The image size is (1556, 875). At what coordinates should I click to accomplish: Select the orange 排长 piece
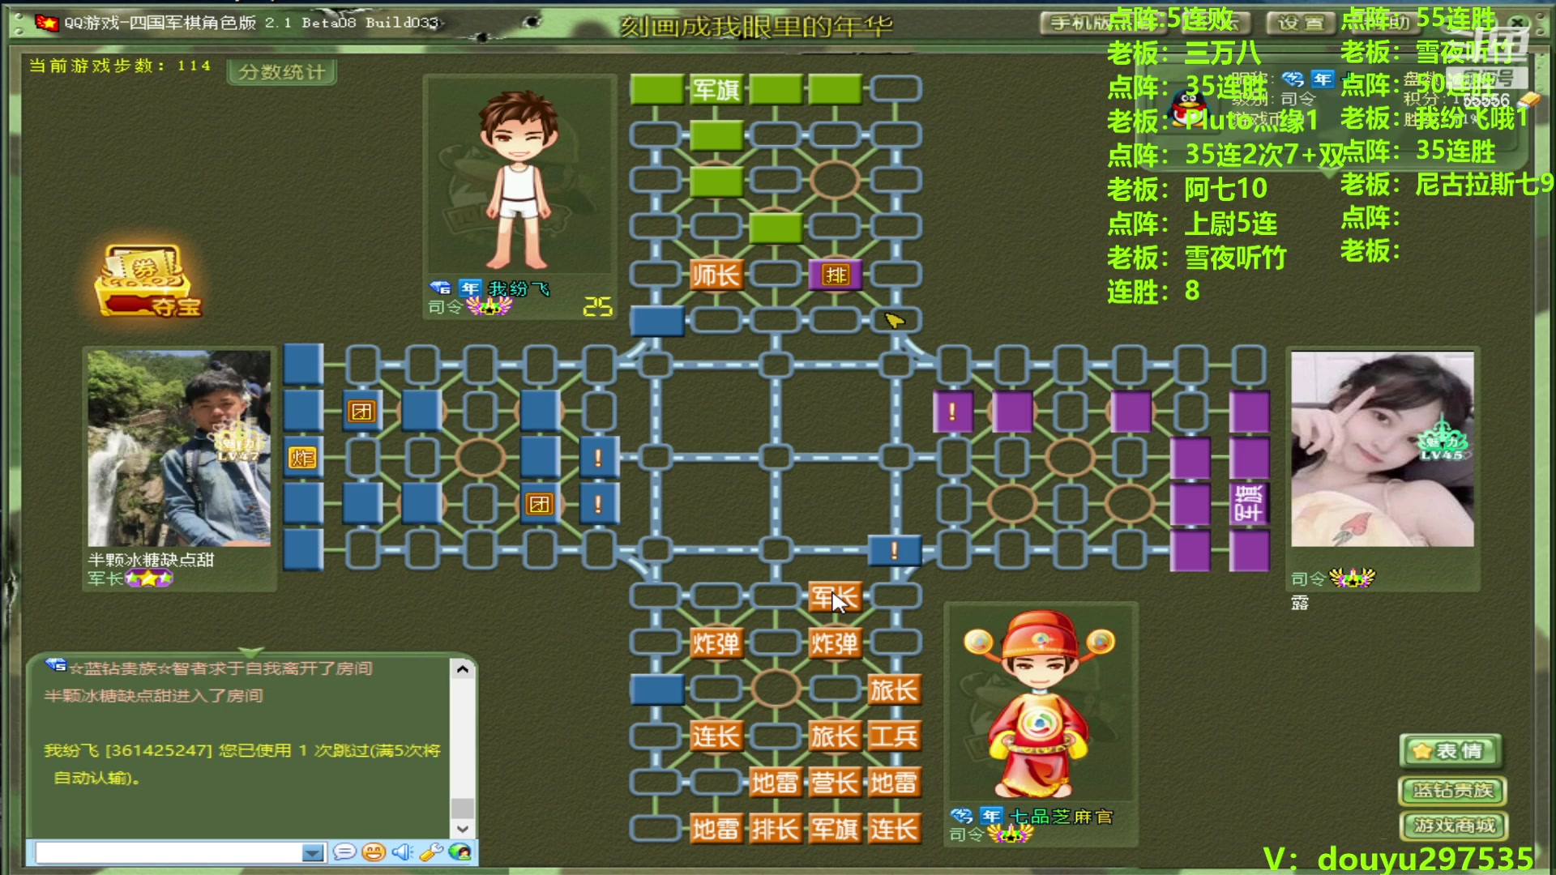pos(776,829)
